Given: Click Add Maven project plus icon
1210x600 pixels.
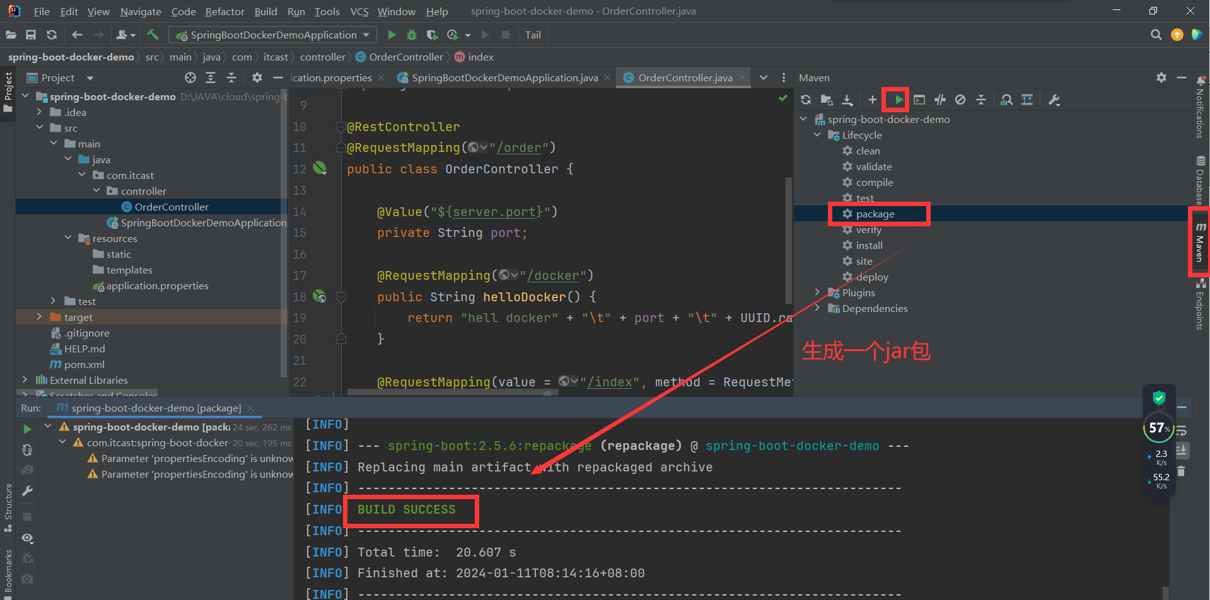Looking at the screenshot, I should pos(873,100).
